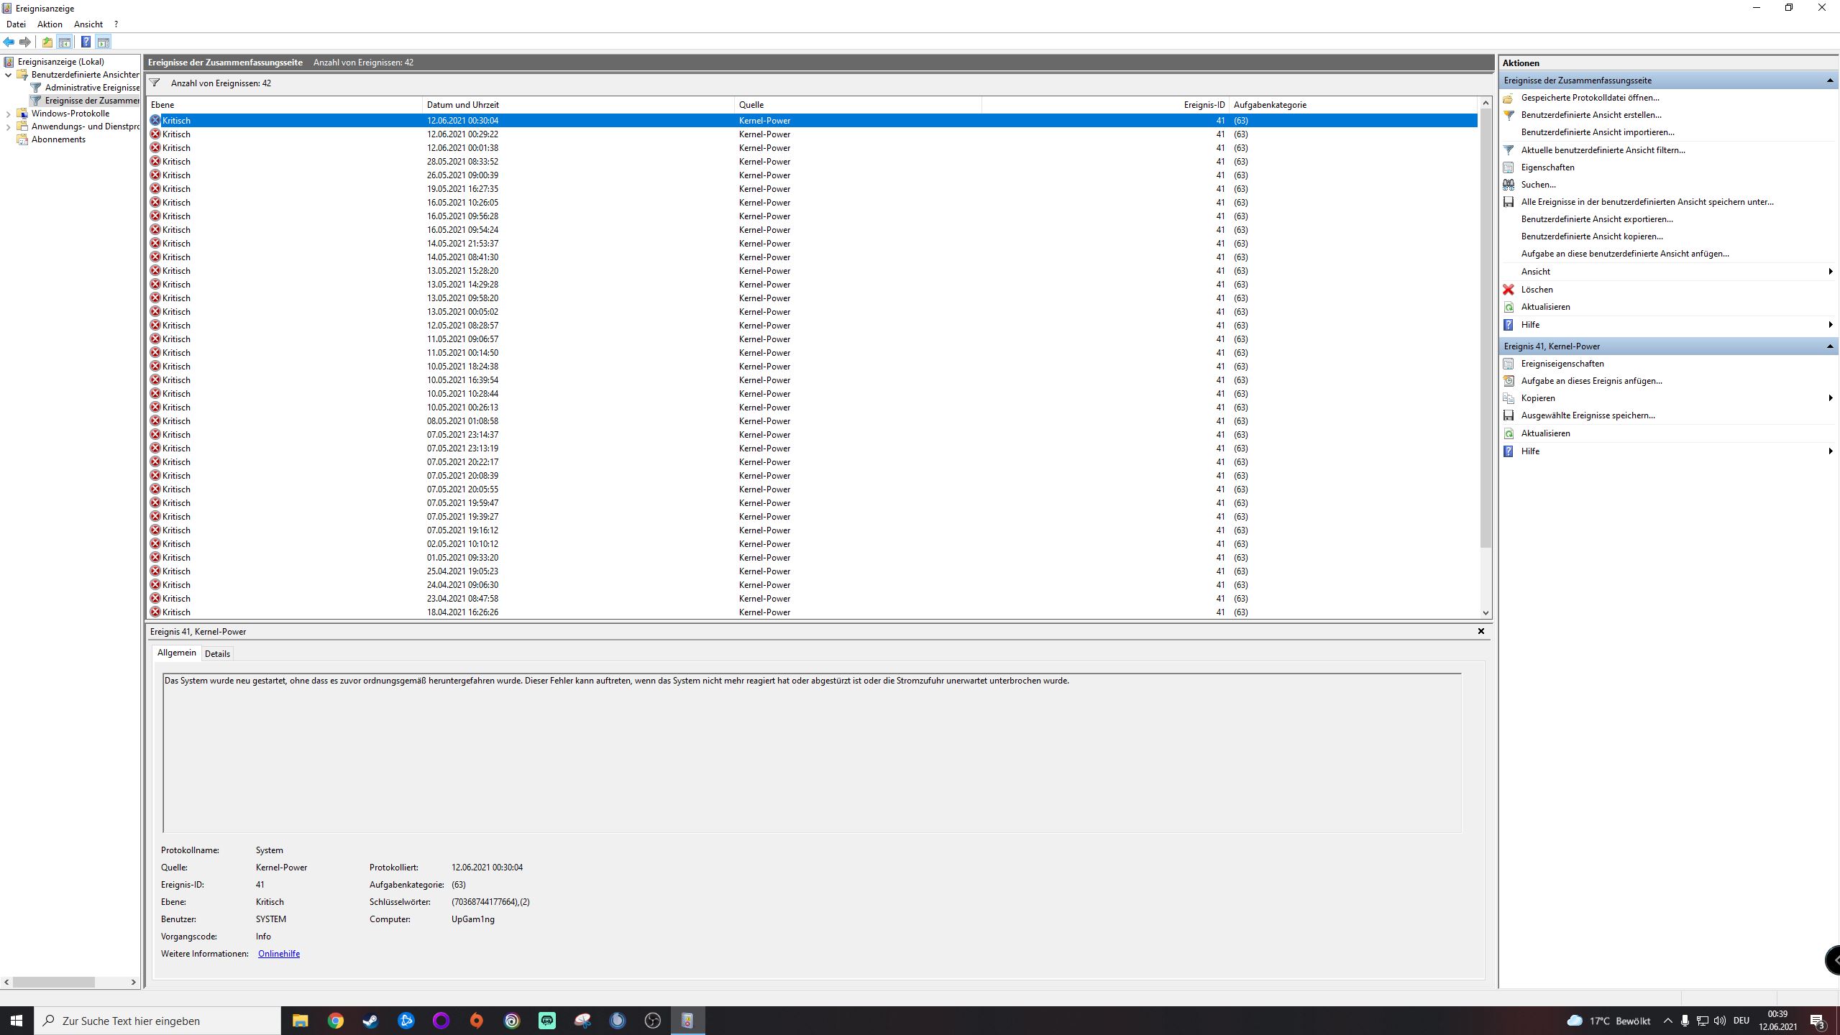Expand the Ansicht submenu arrow in Aktionen
Screen dimensions: 1840x1035
(x=1829, y=272)
